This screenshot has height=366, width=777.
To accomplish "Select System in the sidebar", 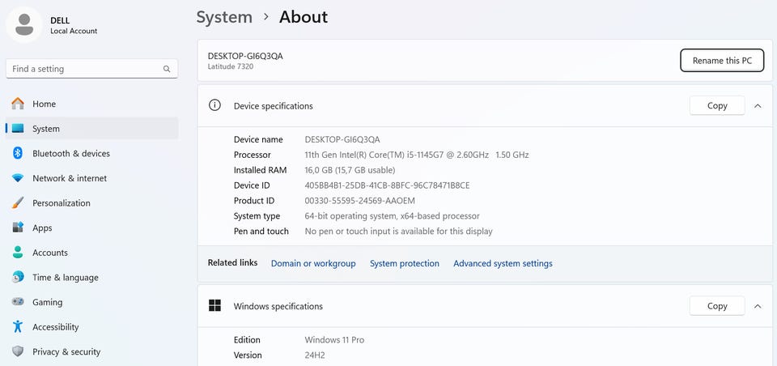I will pos(91,129).
